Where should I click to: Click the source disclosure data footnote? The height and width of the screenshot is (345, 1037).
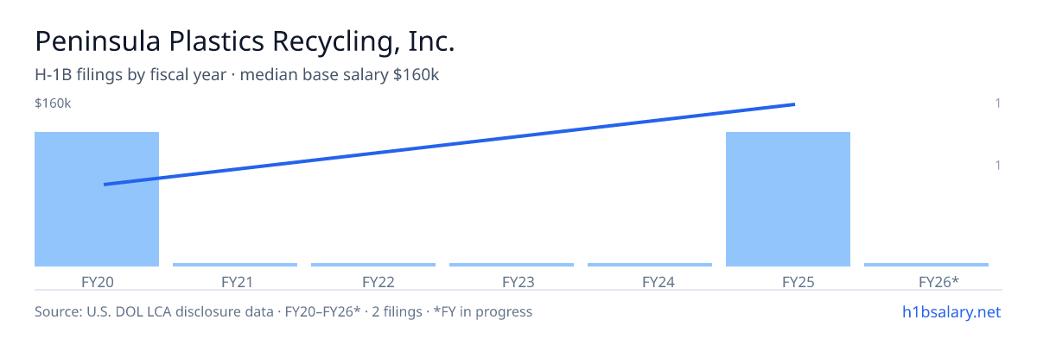283,311
